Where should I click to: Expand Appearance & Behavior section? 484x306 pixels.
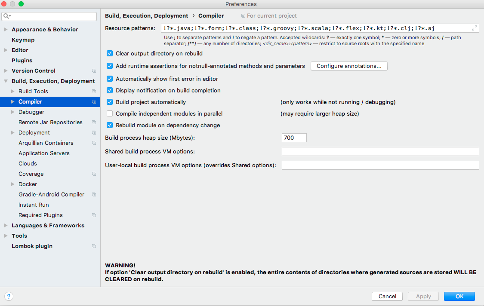click(x=6, y=29)
